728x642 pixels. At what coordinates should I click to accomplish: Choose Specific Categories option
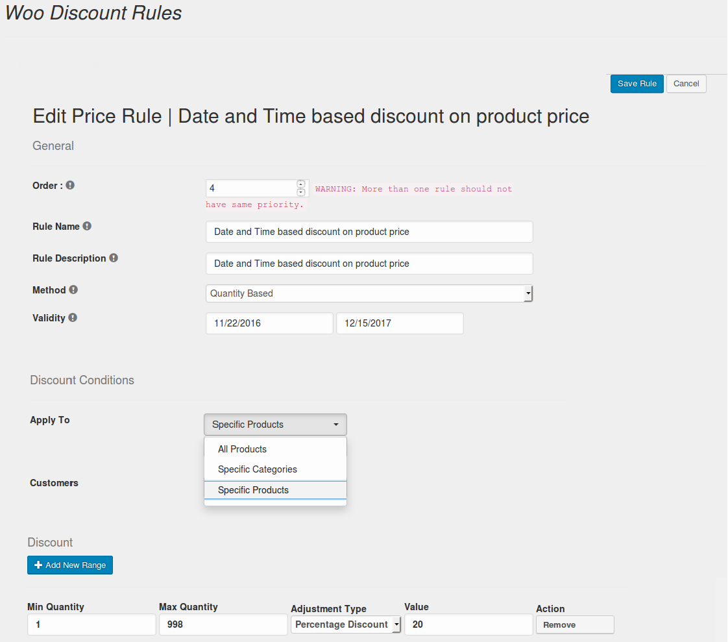tap(257, 469)
